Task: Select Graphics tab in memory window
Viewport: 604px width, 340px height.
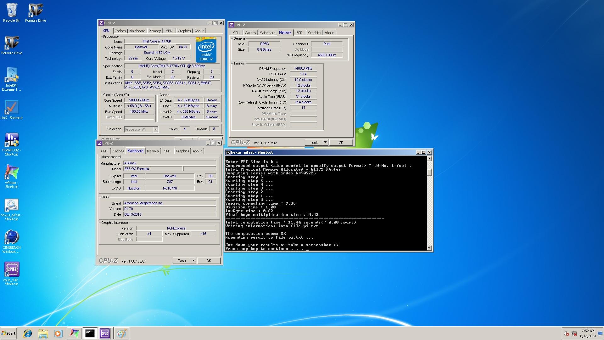Action: pos(314,33)
